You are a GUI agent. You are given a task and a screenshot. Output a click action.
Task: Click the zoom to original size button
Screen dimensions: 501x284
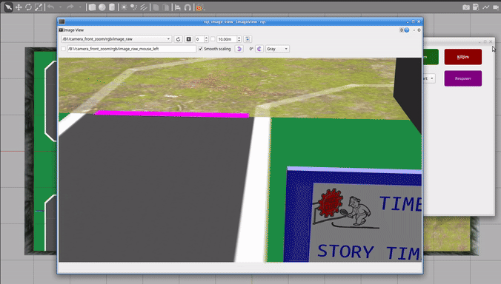click(x=189, y=39)
